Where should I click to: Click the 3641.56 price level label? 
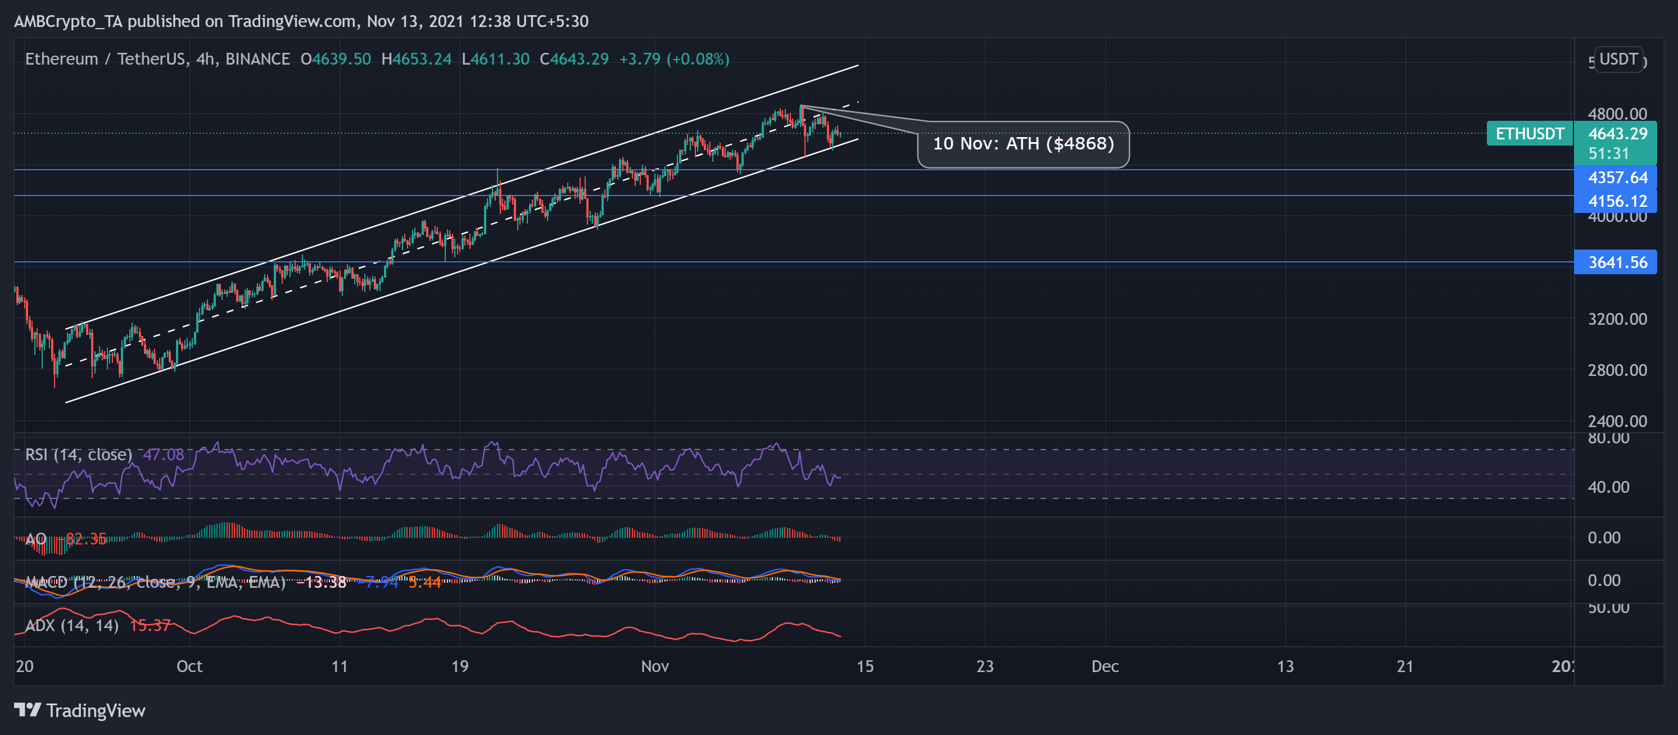point(1617,262)
